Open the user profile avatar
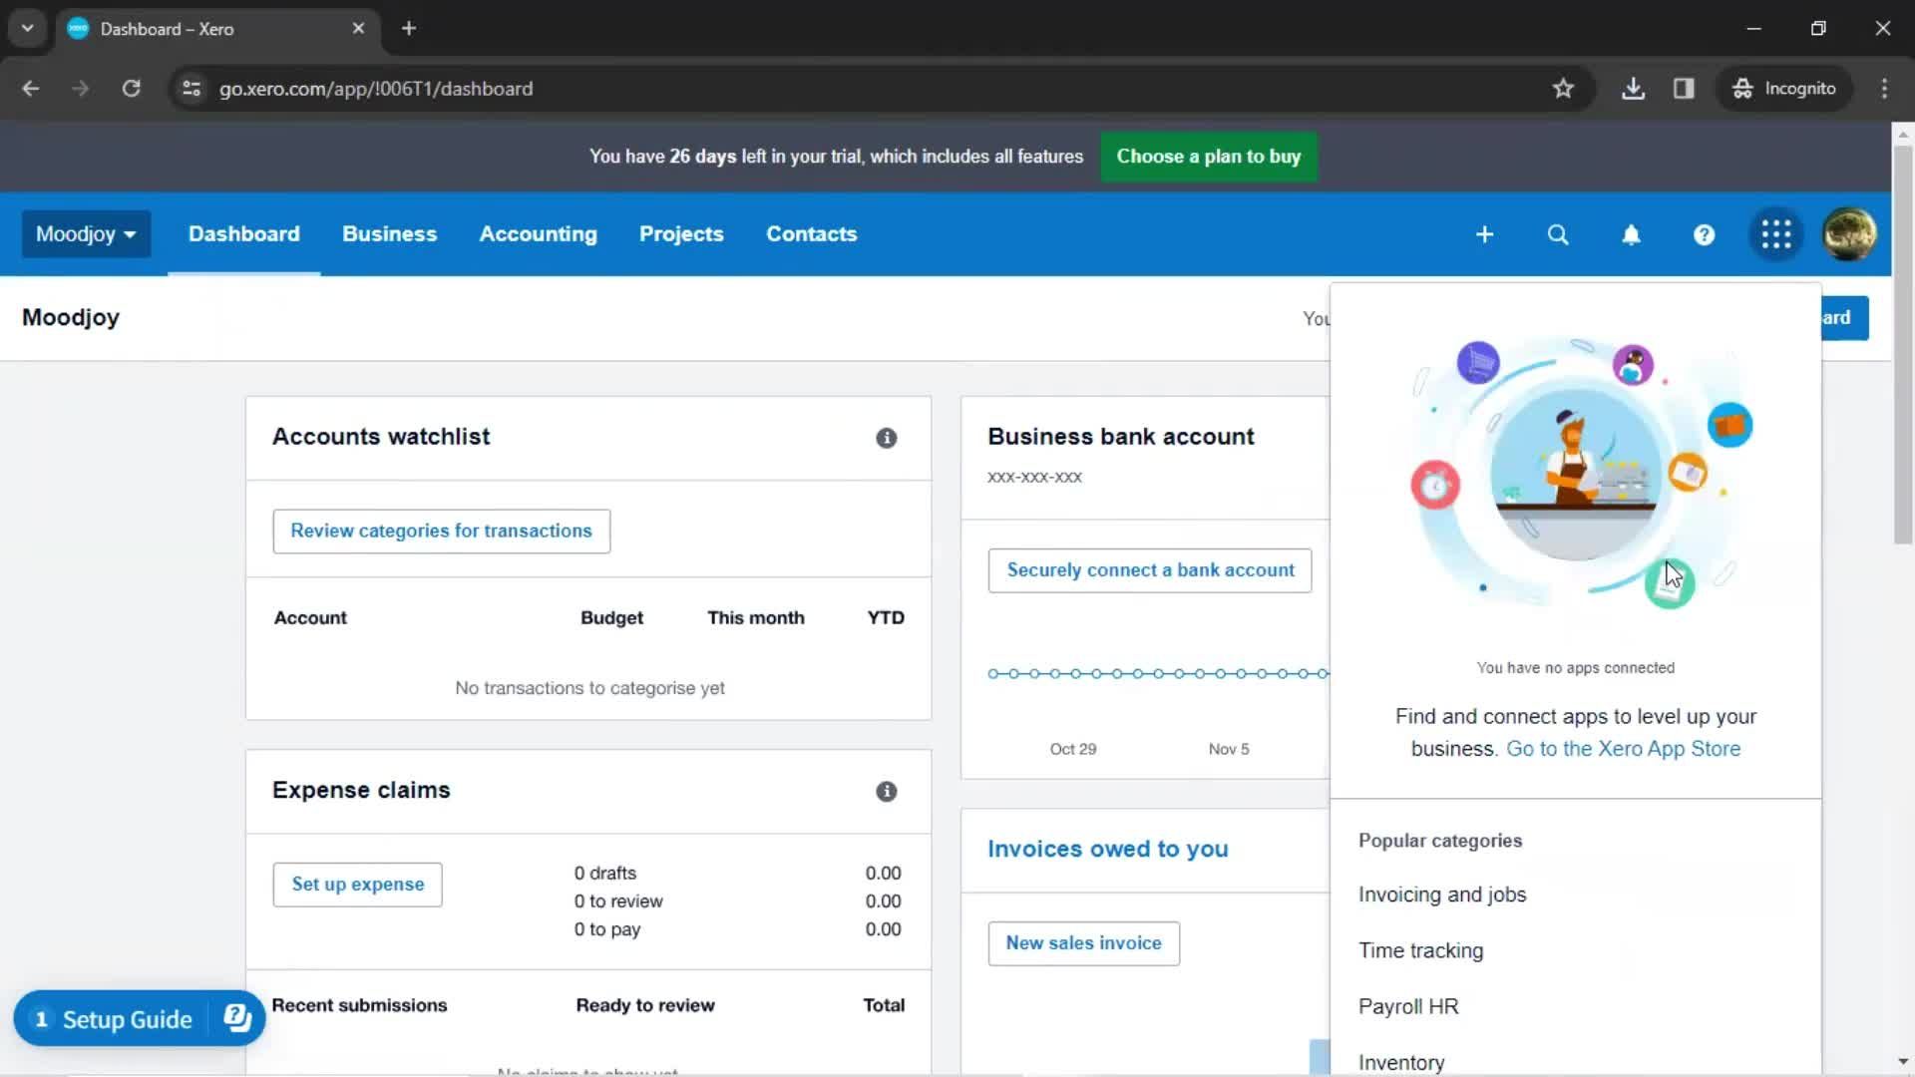 coord(1849,234)
